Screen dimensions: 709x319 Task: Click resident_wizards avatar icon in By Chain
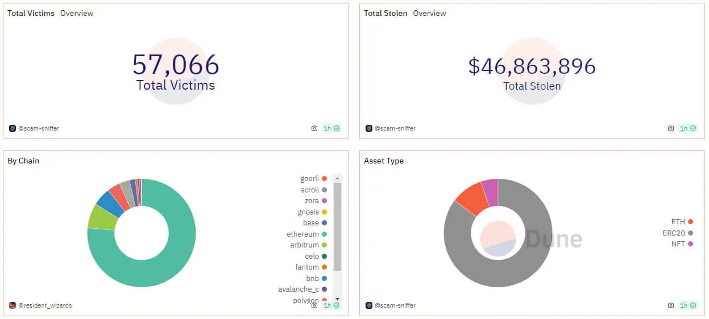click(x=13, y=305)
